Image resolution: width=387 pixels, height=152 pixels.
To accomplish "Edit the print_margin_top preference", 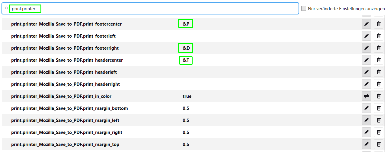I will (x=366, y=144).
